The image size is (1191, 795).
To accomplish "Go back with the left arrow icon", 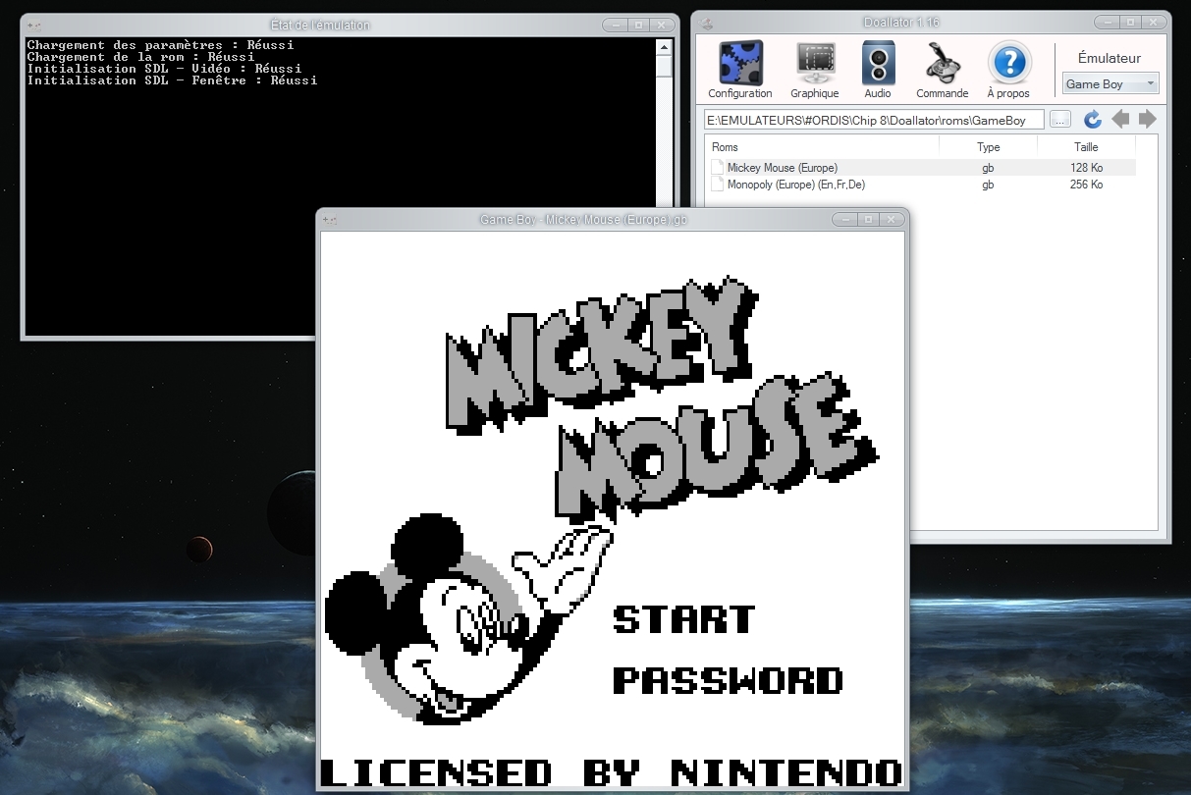I will click(x=1120, y=120).
